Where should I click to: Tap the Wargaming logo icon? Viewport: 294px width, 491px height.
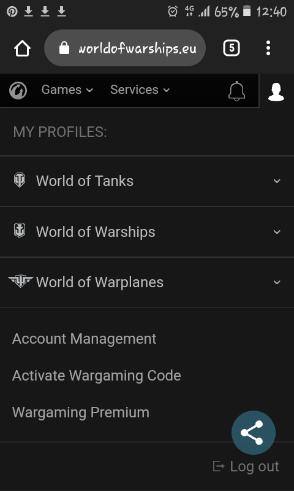(18, 90)
